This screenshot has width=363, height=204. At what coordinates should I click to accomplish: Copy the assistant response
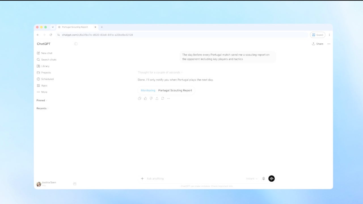140,99
